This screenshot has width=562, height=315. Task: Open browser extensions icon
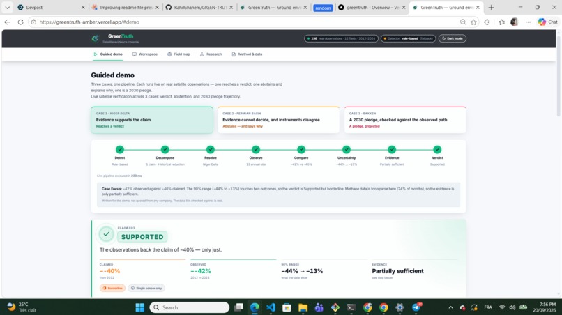pos(487,22)
